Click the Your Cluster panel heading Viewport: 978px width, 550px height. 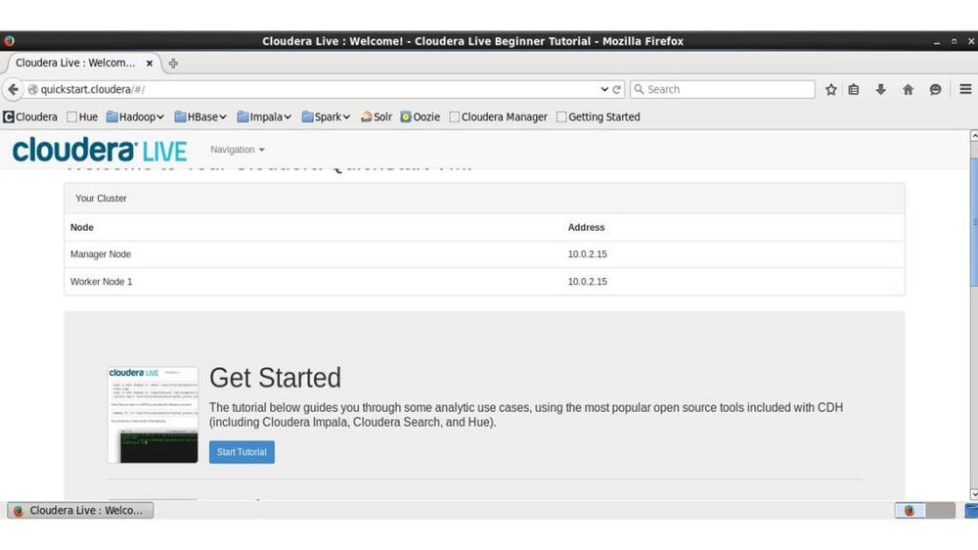coord(101,198)
